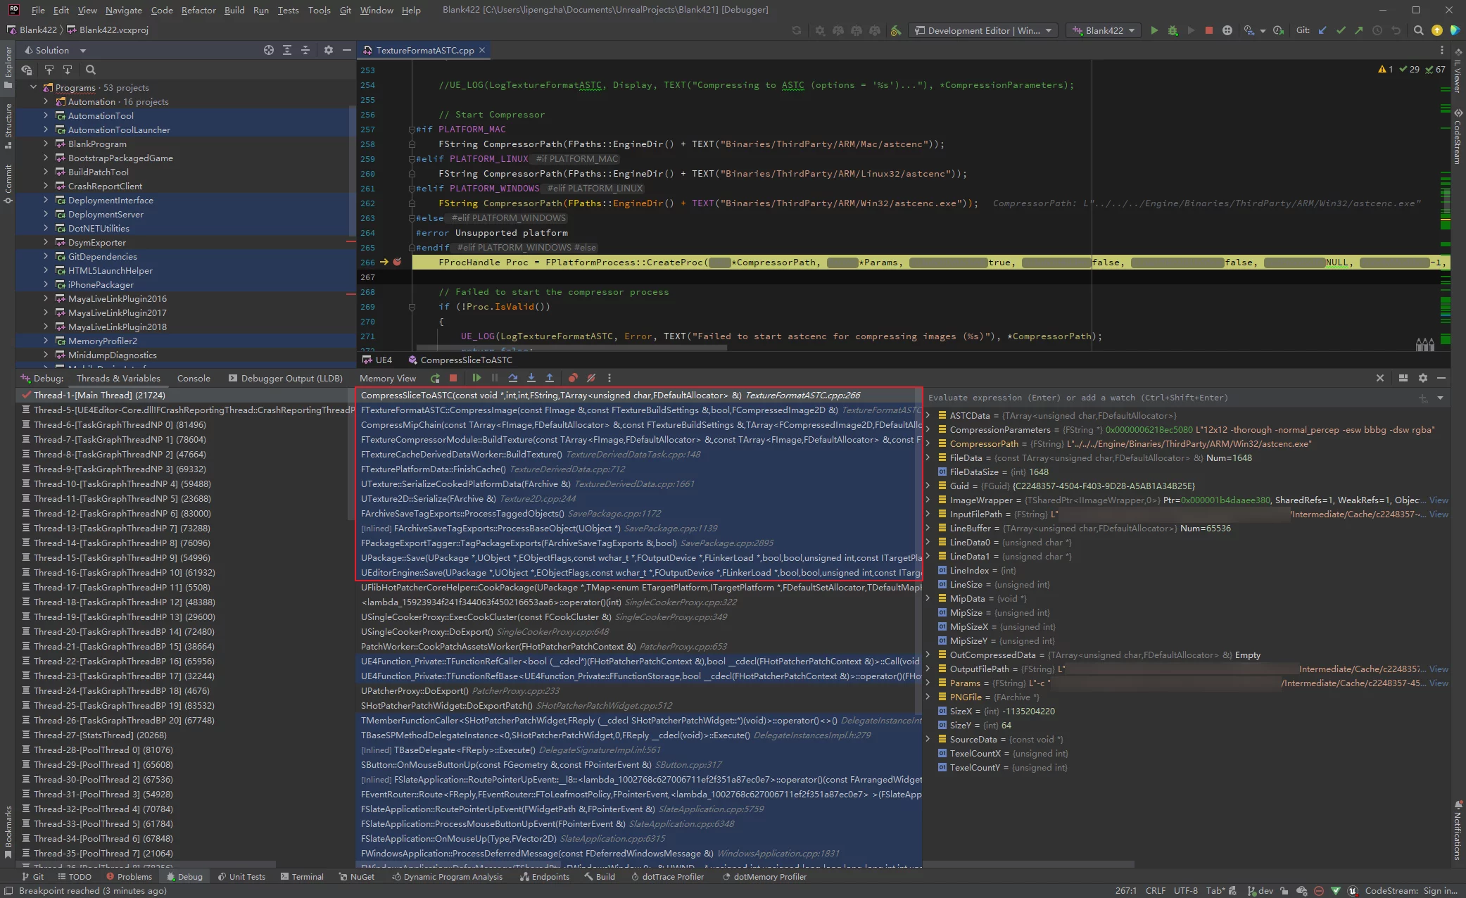Screen dimensions: 1466x898
Task: Click the Step Over debugger icon
Action: point(512,378)
